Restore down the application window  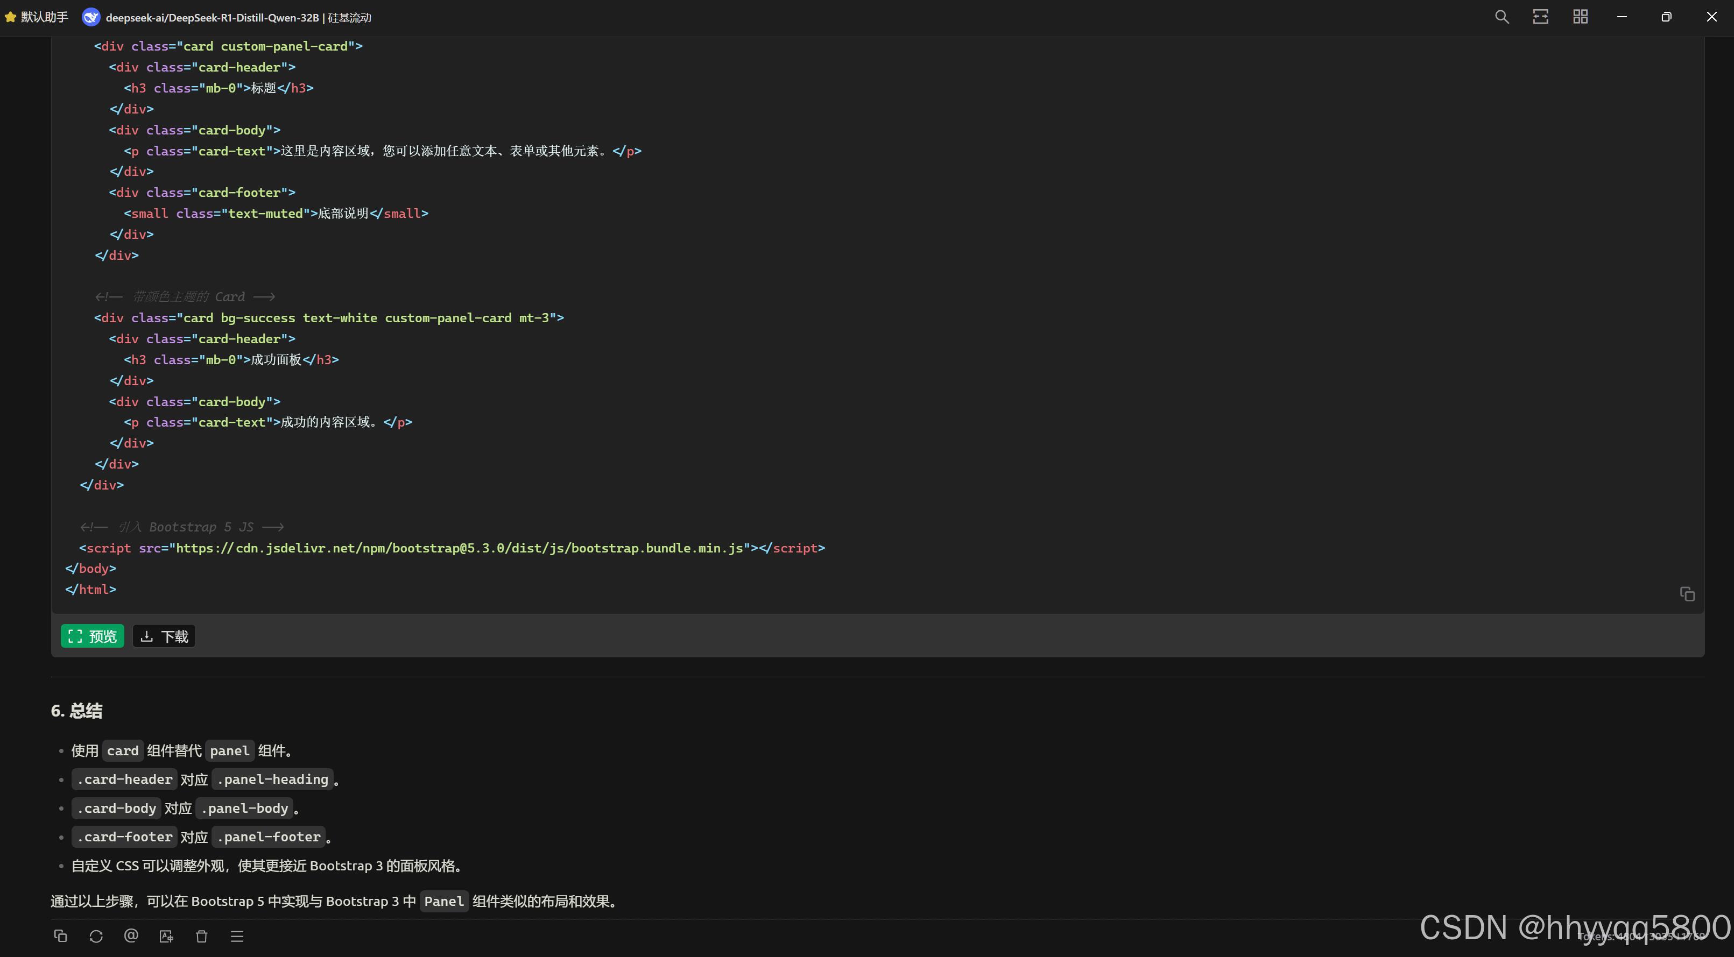[1666, 17]
